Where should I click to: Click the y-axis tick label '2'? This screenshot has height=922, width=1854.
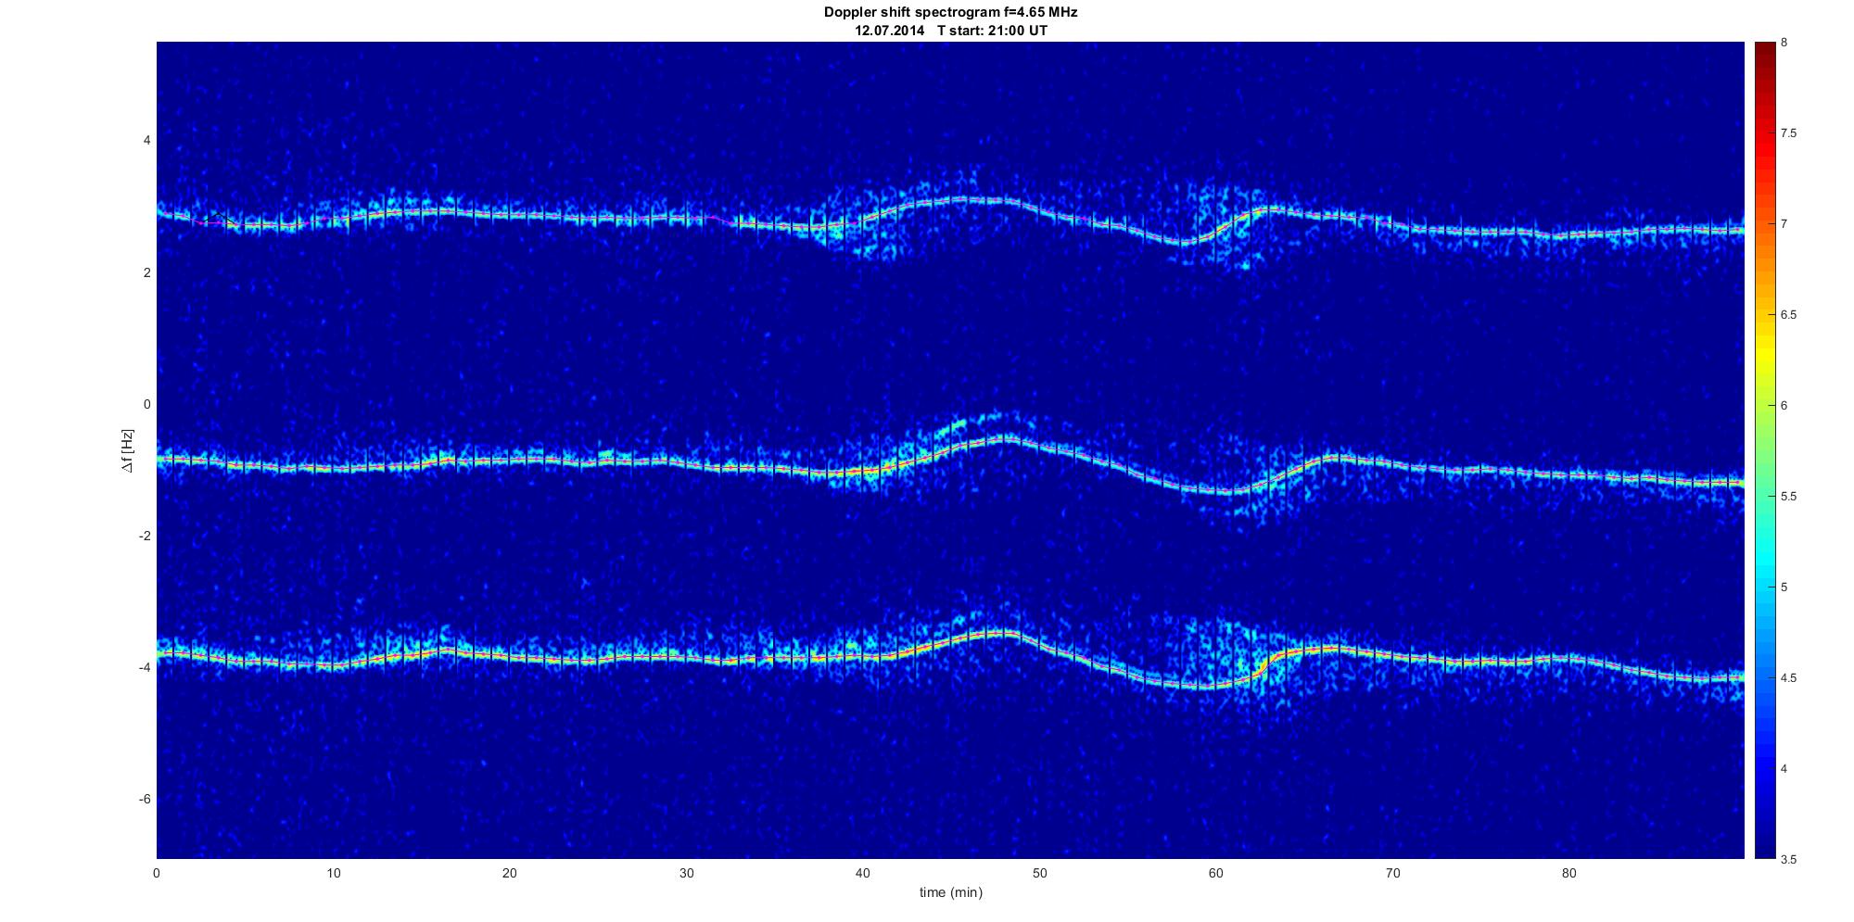click(146, 272)
